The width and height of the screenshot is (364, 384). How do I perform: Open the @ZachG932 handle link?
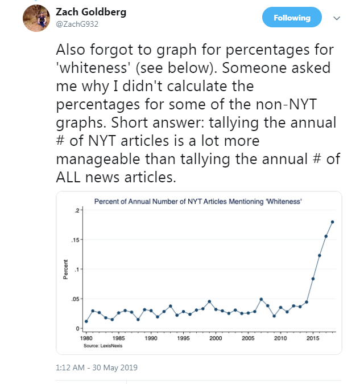77,24
